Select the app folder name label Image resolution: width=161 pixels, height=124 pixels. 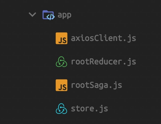click(x=64, y=15)
